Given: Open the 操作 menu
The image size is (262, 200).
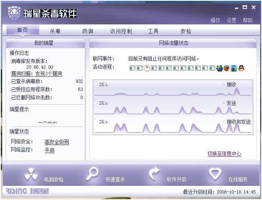Looking at the screenshot, I should (x=215, y=20).
